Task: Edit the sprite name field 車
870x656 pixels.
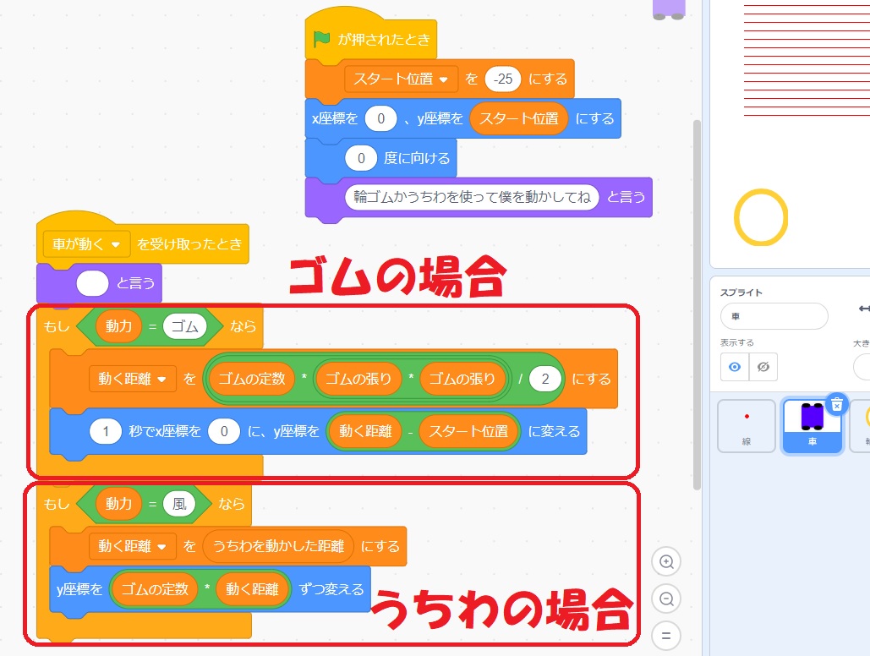Action: (773, 316)
